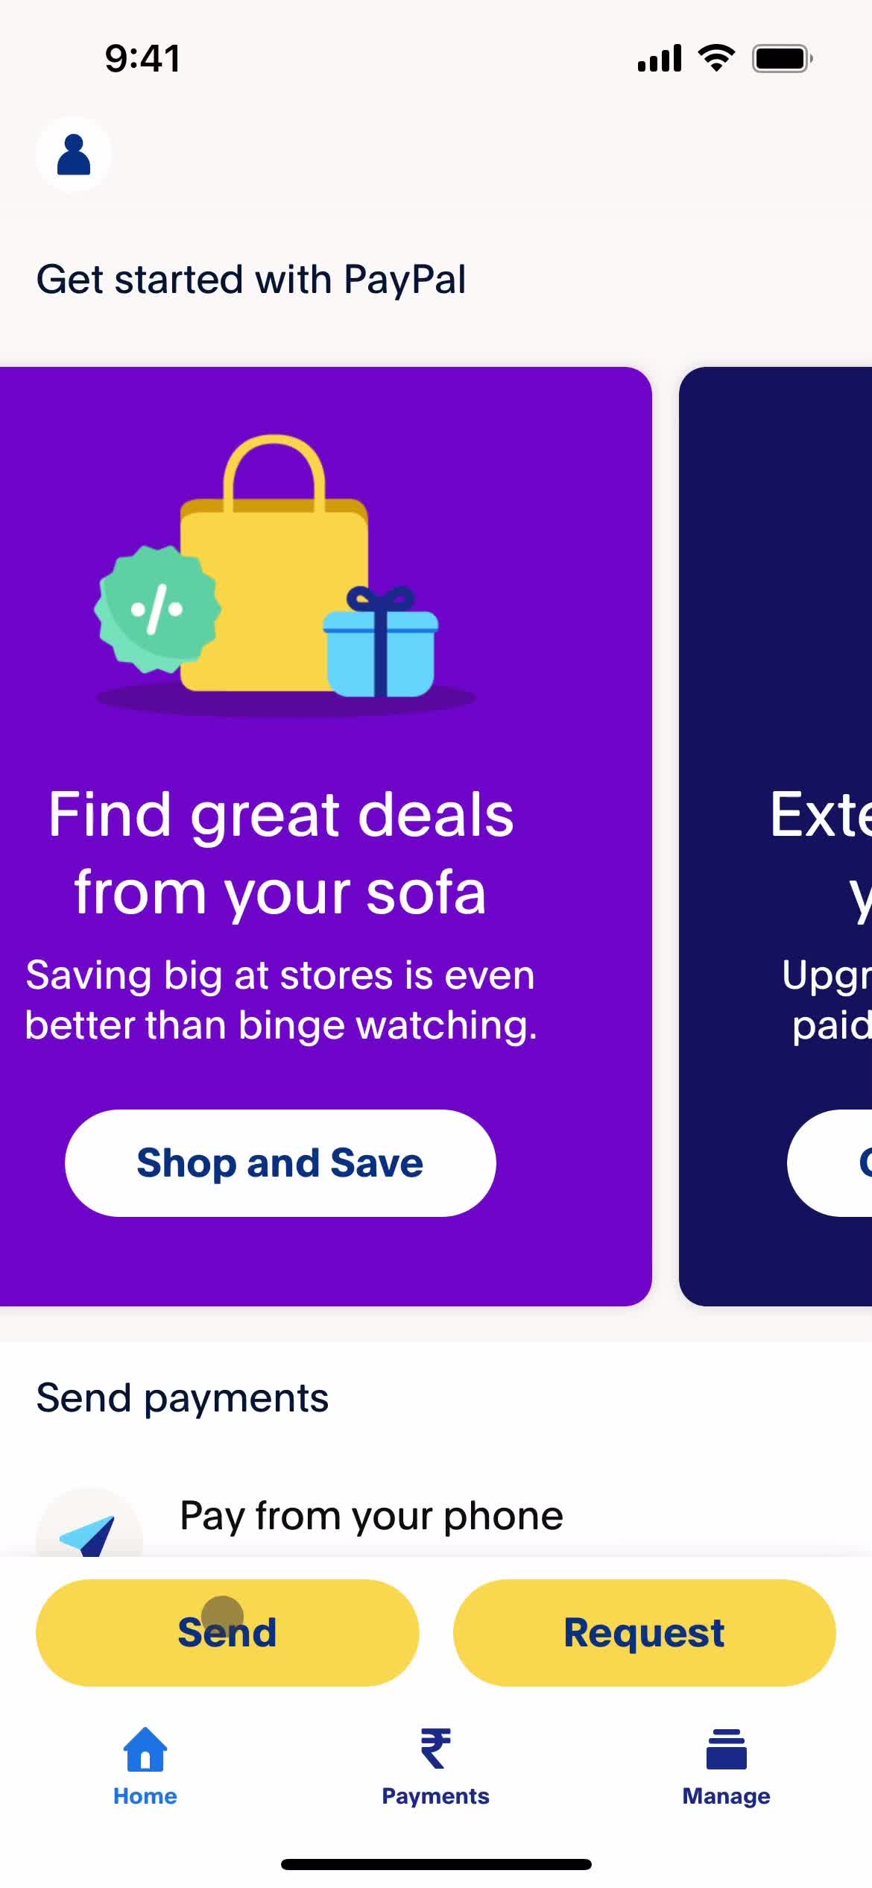Open your profile avatar at top left
The image size is (872, 1888).
click(x=73, y=153)
